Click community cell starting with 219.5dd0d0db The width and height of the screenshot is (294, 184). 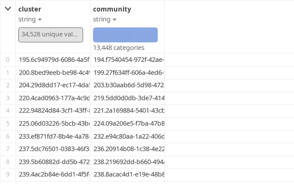click(x=128, y=98)
